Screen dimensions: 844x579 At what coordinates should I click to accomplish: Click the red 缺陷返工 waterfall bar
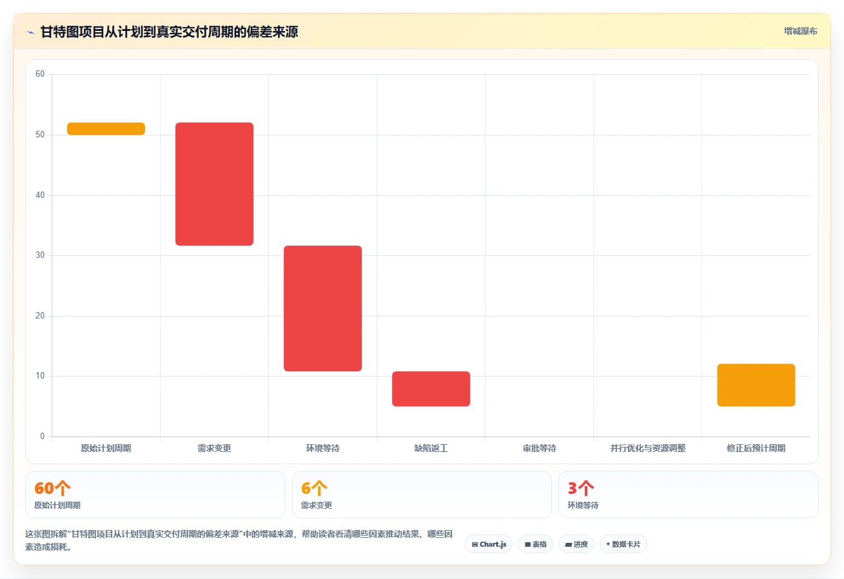pos(431,389)
